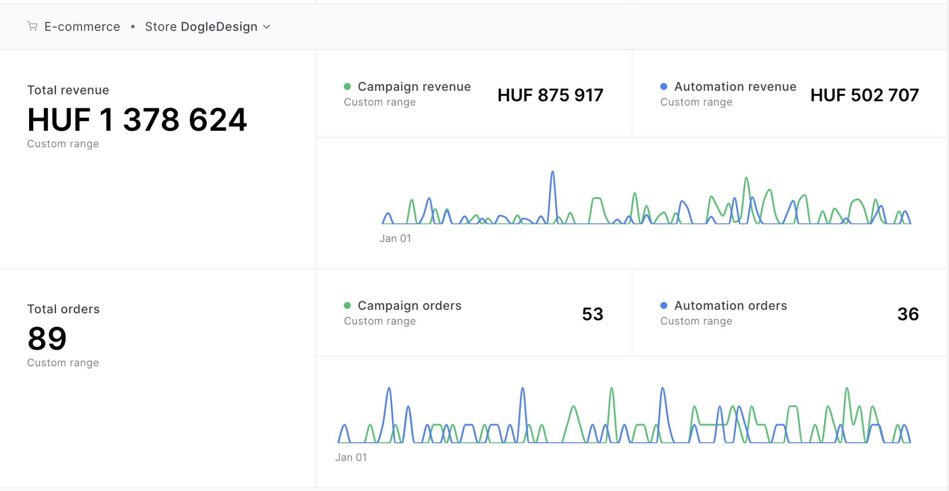Click Custom range below Campaign orders
The image size is (949, 491).
click(x=380, y=321)
